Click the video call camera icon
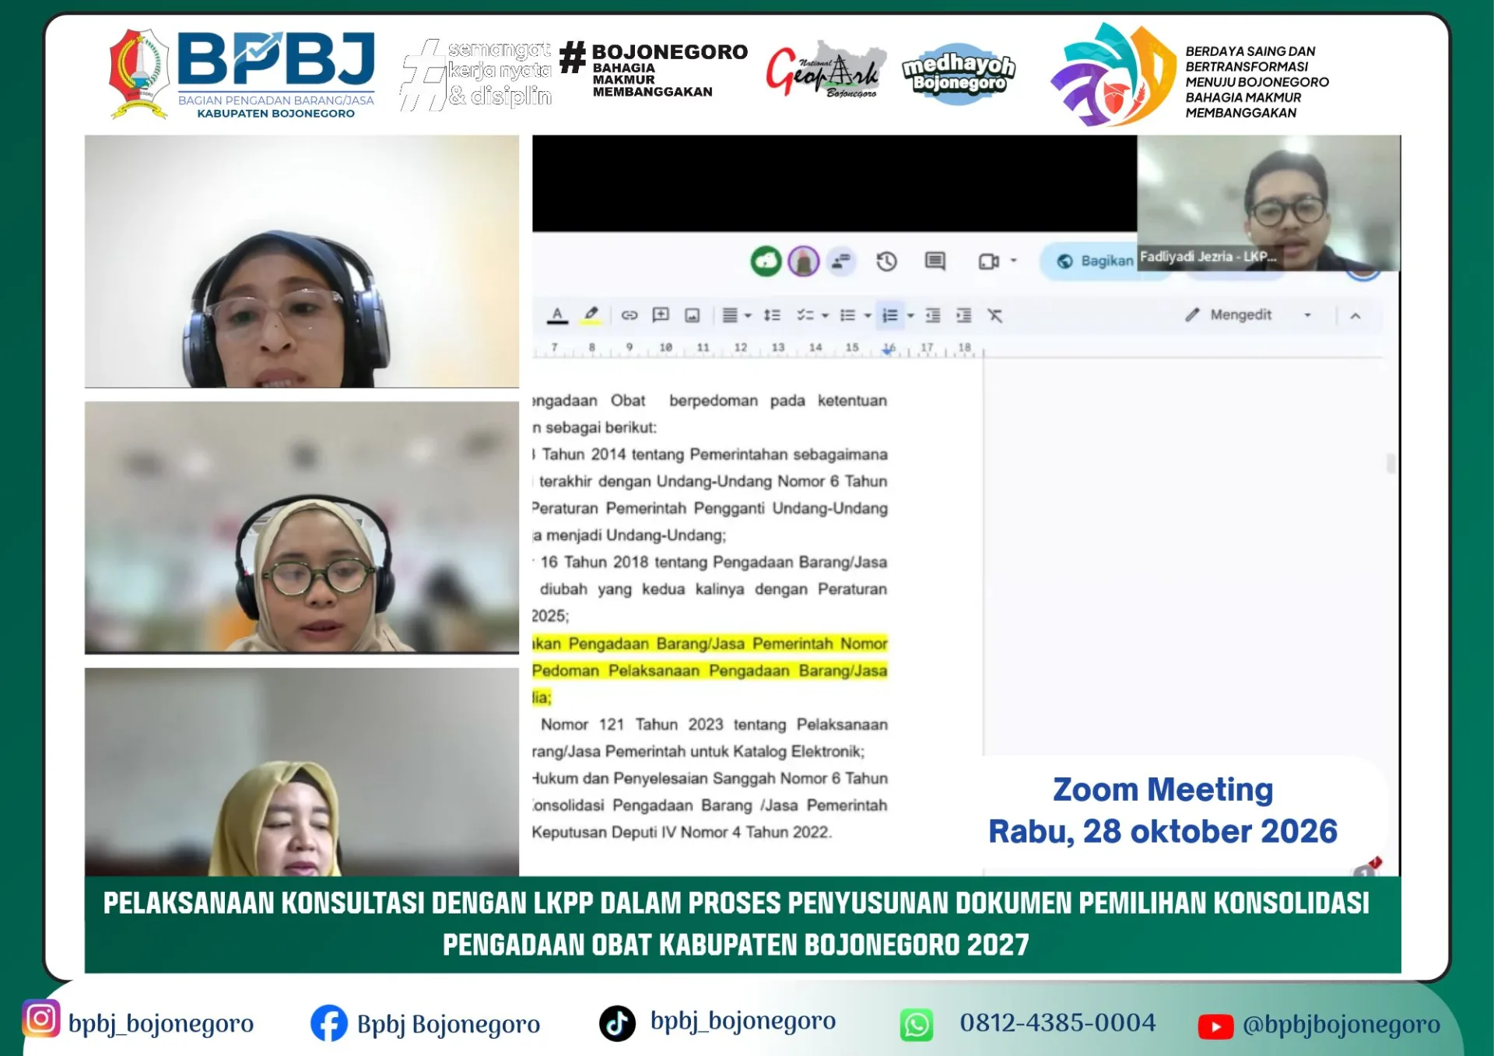 pyautogui.click(x=988, y=261)
